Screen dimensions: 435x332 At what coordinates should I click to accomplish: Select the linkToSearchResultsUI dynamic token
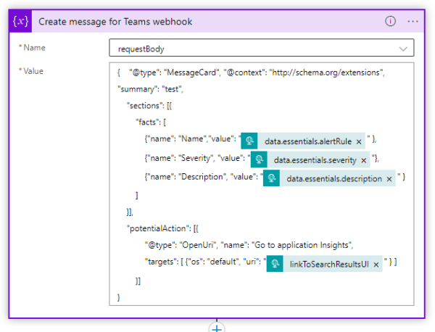[324, 263]
